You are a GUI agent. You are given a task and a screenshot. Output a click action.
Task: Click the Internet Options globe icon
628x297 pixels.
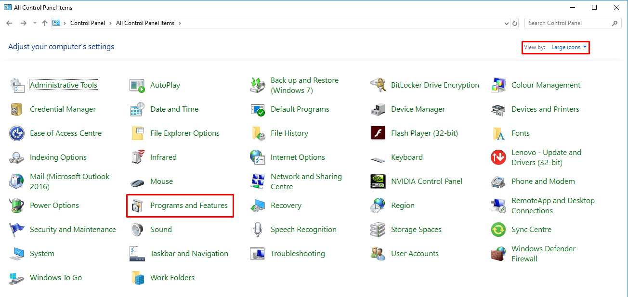coord(258,157)
